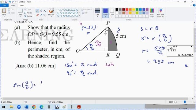Select the Text tool
Image resolution: width=196 pixels, height=110 pixels.
pos(45,11)
